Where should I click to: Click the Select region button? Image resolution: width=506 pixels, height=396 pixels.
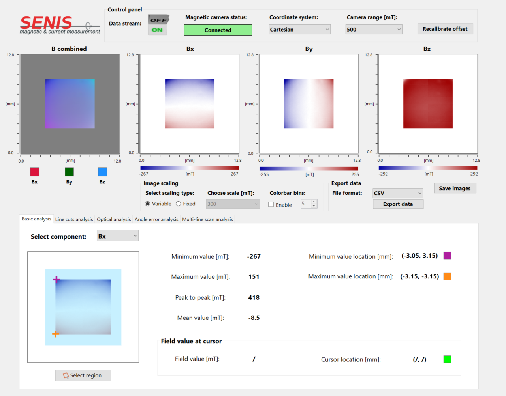coord(83,375)
